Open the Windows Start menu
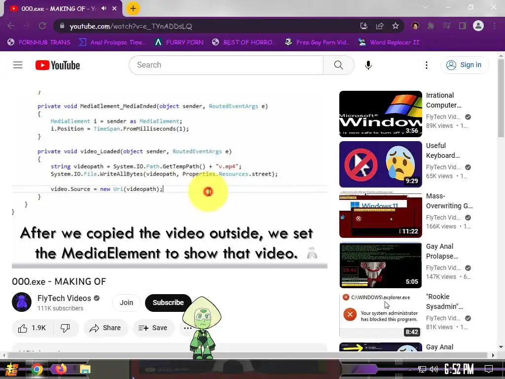The image size is (505, 379). click(12, 369)
